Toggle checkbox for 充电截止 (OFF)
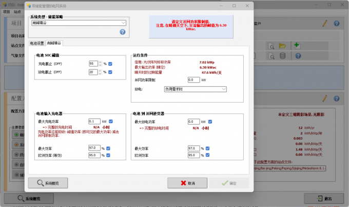 coord(110,64)
